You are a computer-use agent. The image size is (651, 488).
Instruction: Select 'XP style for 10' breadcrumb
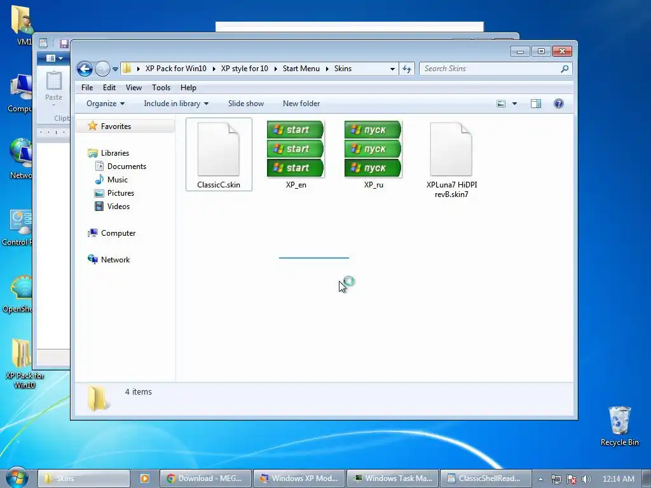pos(245,69)
